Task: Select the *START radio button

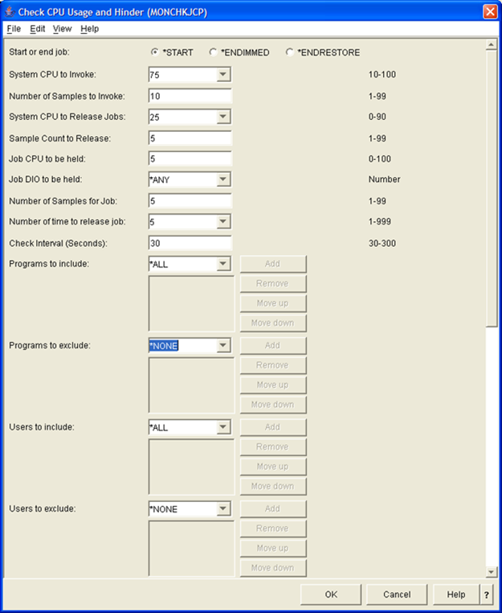Action: tap(154, 52)
